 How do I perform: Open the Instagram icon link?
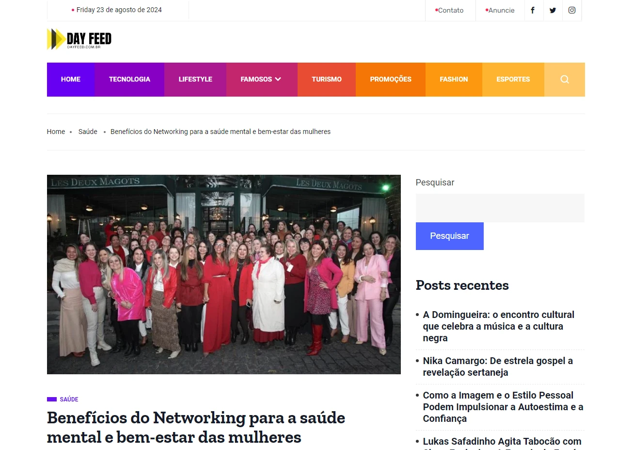click(572, 10)
